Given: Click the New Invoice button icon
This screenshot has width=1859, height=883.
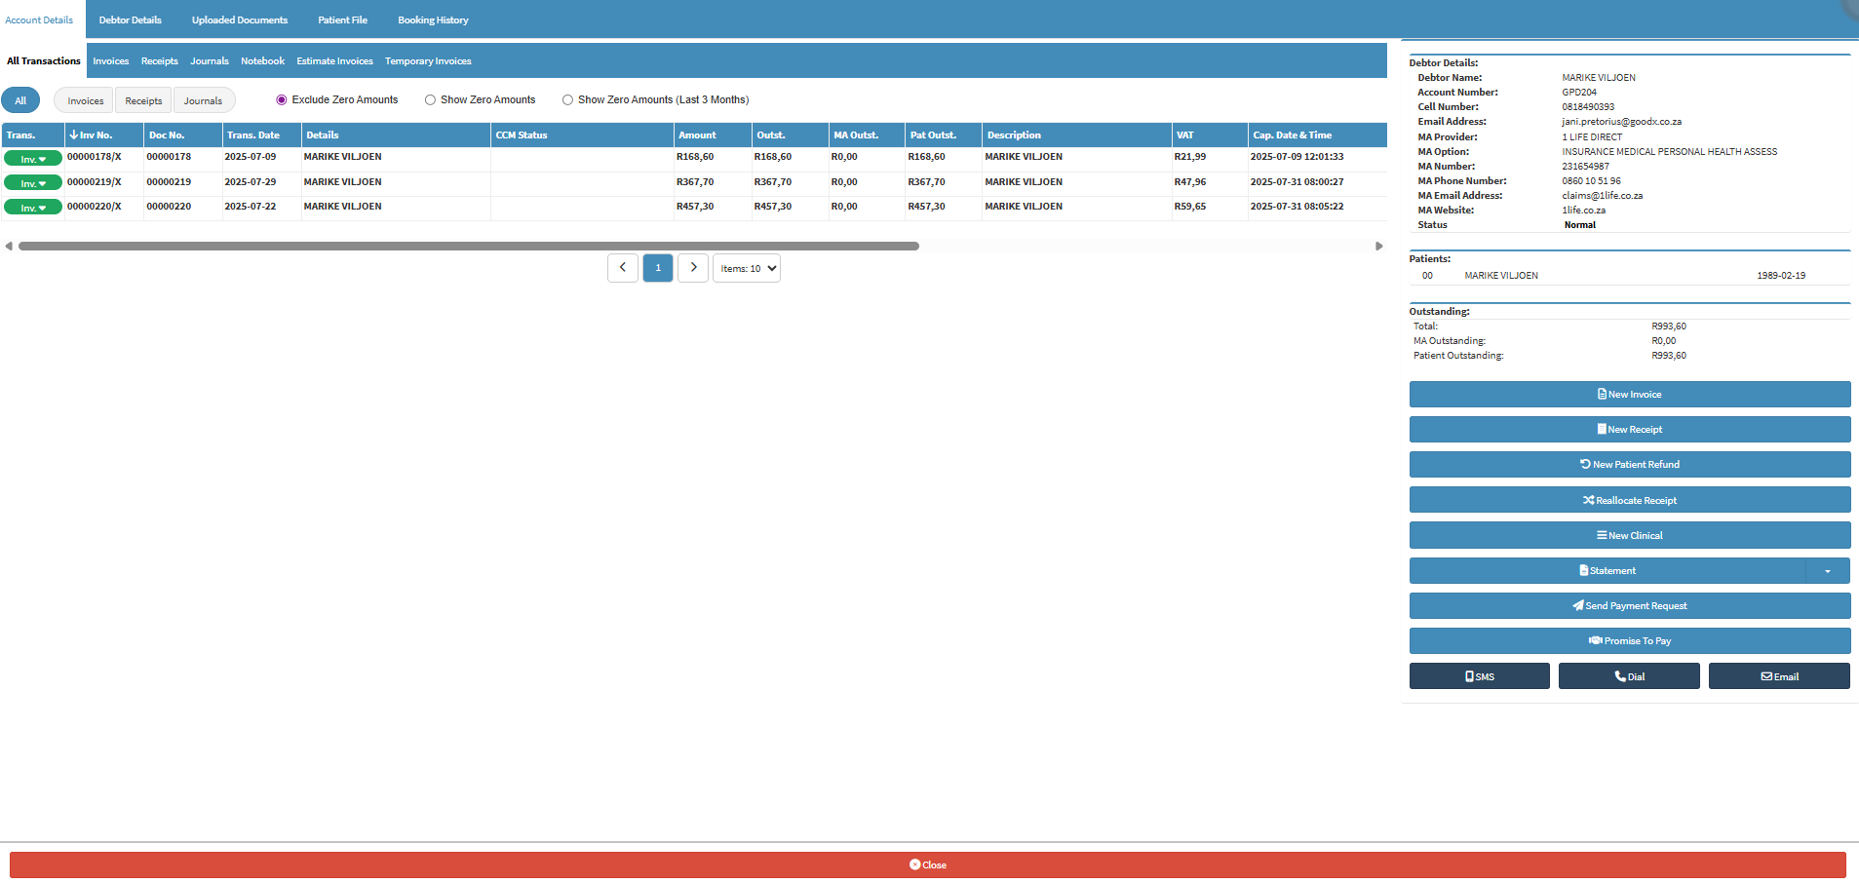Looking at the screenshot, I should 1602,395.
